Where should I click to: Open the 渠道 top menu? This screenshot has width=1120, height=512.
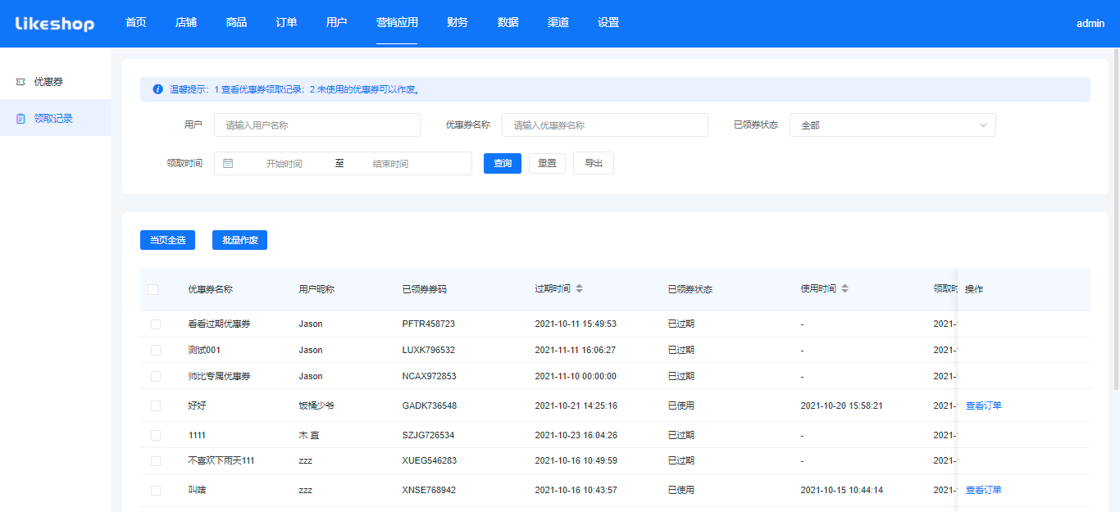tap(558, 23)
